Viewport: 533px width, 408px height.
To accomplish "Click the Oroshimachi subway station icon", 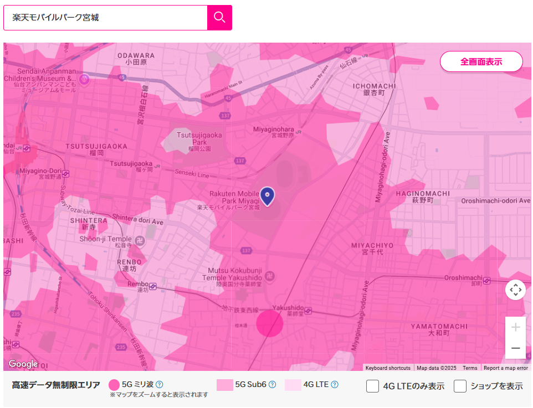I will [487, 281].
